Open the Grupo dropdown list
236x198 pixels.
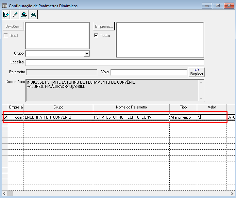(87, 54)
